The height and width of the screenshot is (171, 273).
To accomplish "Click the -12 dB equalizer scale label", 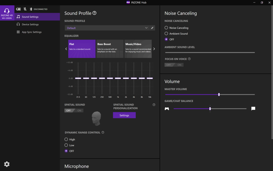I will pos(70,94).
